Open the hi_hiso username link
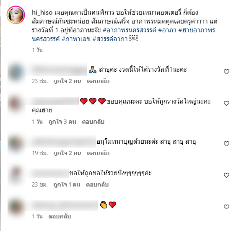Image resolution: width=236 pixels, height=231 pixels. click(42, 12)
